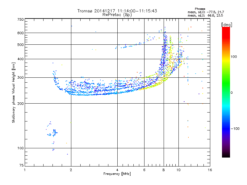Click the 'mean, sd,O: -77.5, 21.7' line
This screenshot has height=185, width=247.
(x=206, y=12)
